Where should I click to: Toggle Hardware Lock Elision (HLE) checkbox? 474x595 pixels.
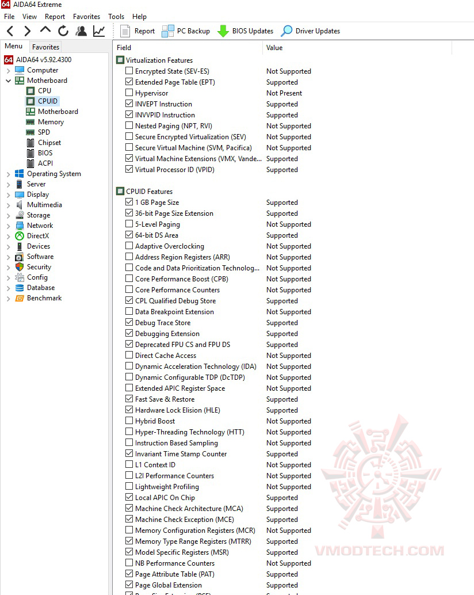[129, 410]
